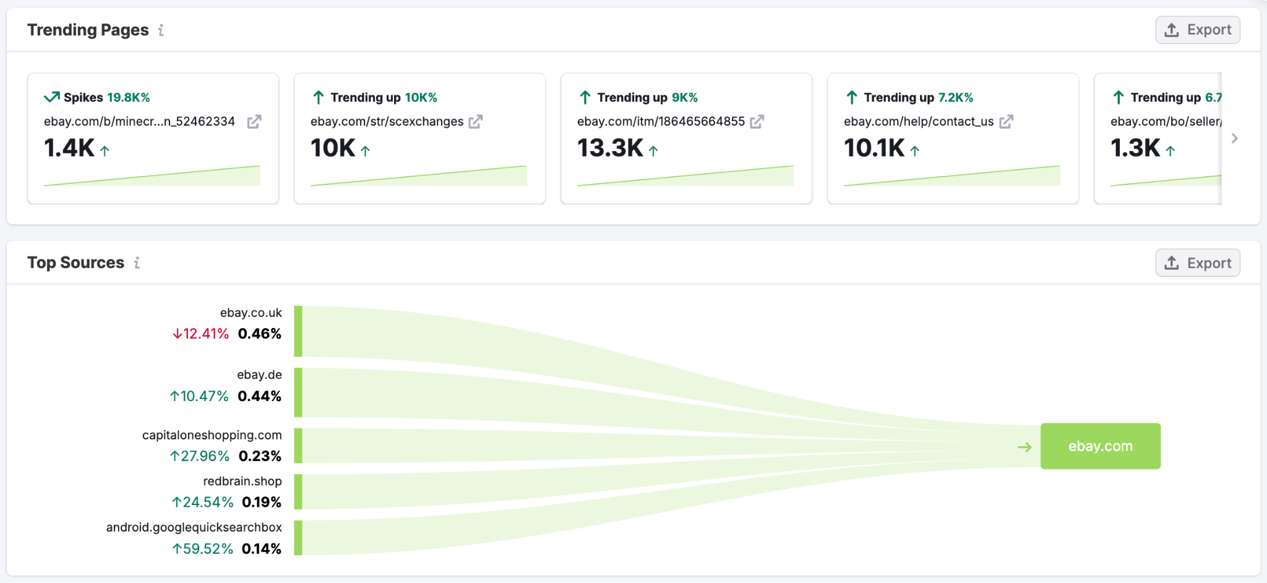Click the Spikes arrow icon on first card

(52, 97)
